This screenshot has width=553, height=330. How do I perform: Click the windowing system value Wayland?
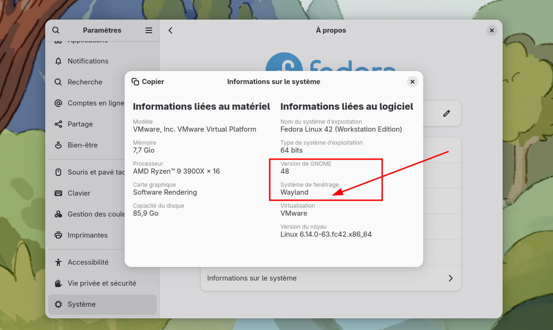click(294, 192)
